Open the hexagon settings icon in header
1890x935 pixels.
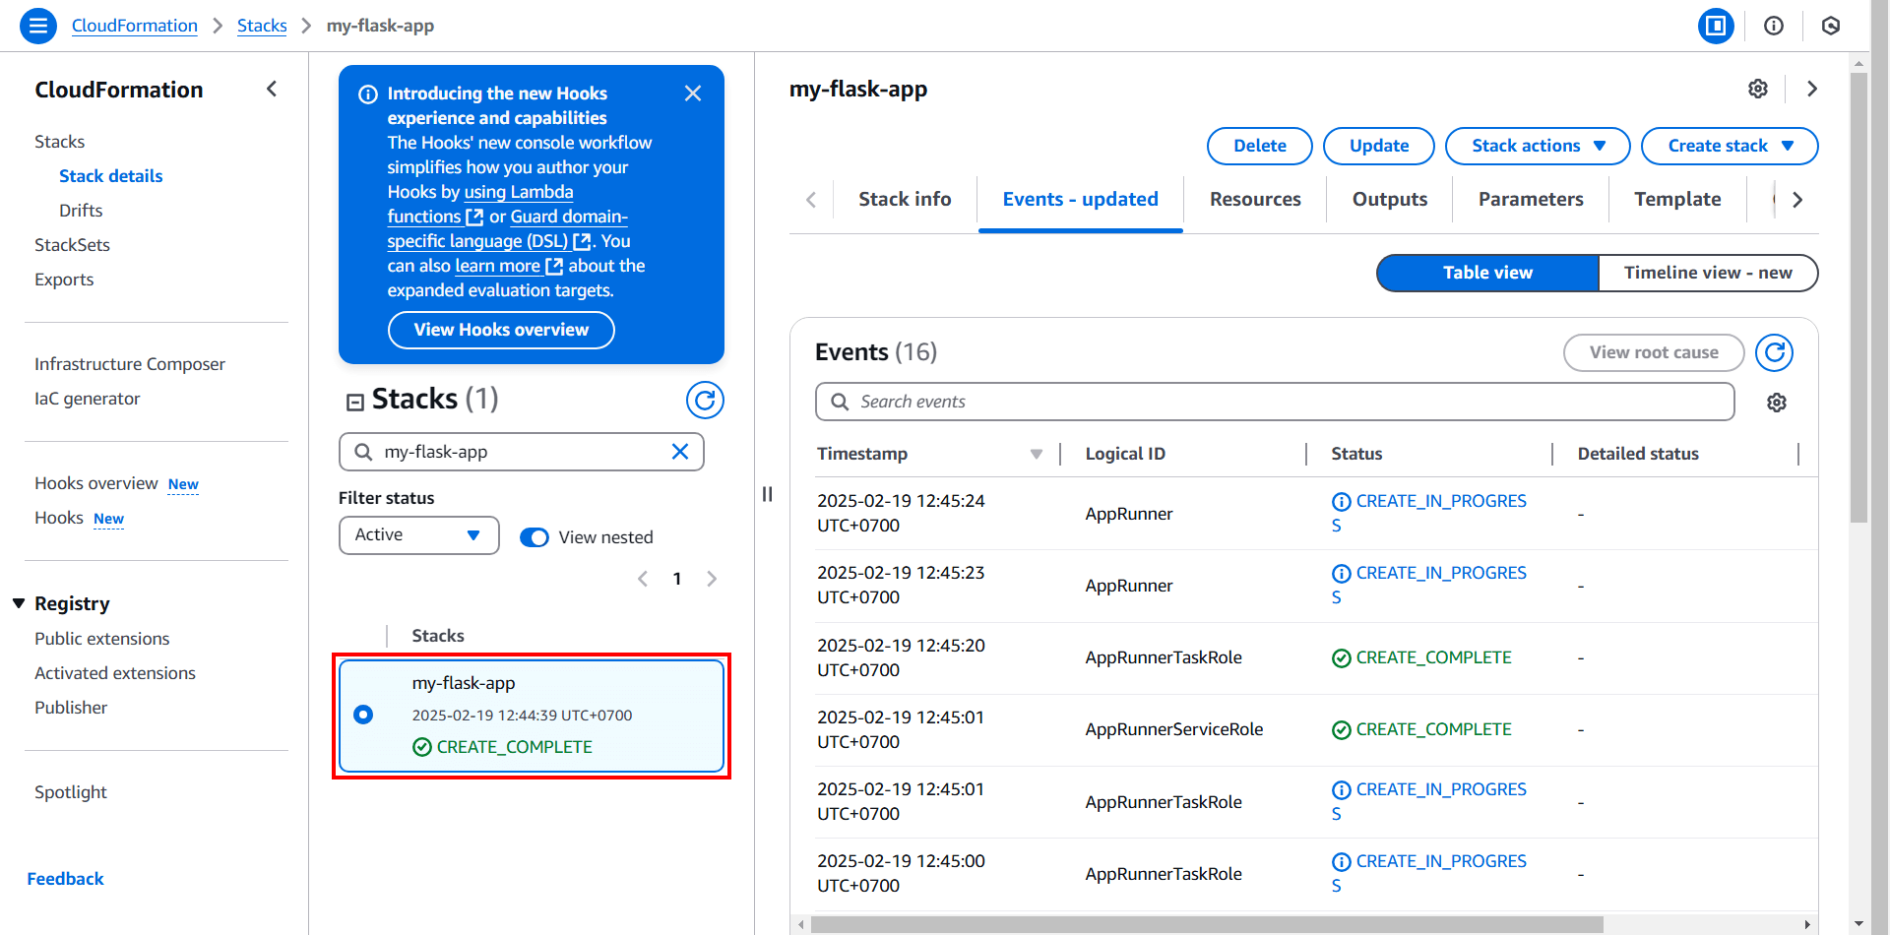[x=1831, y=26]
